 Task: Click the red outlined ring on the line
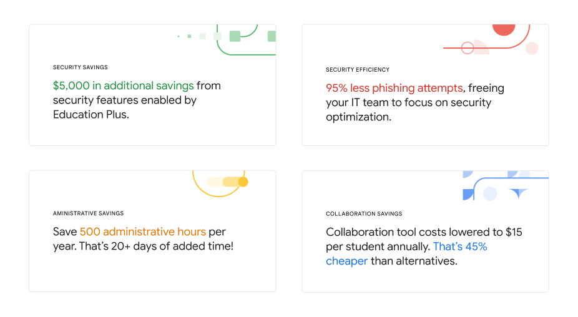(468, 48)
